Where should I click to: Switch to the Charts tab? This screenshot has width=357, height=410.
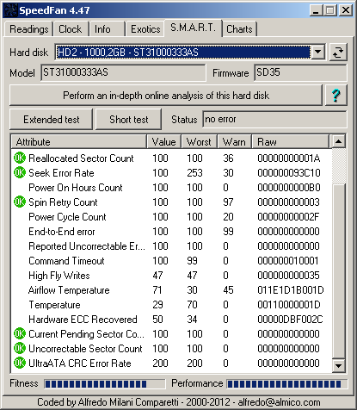click(x=240, y=29)
